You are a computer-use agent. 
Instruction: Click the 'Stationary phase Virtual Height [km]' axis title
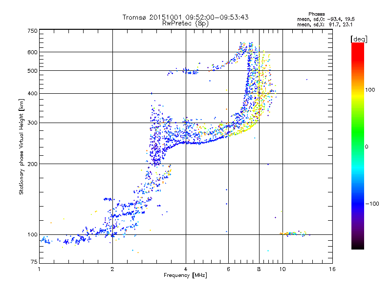22,146
